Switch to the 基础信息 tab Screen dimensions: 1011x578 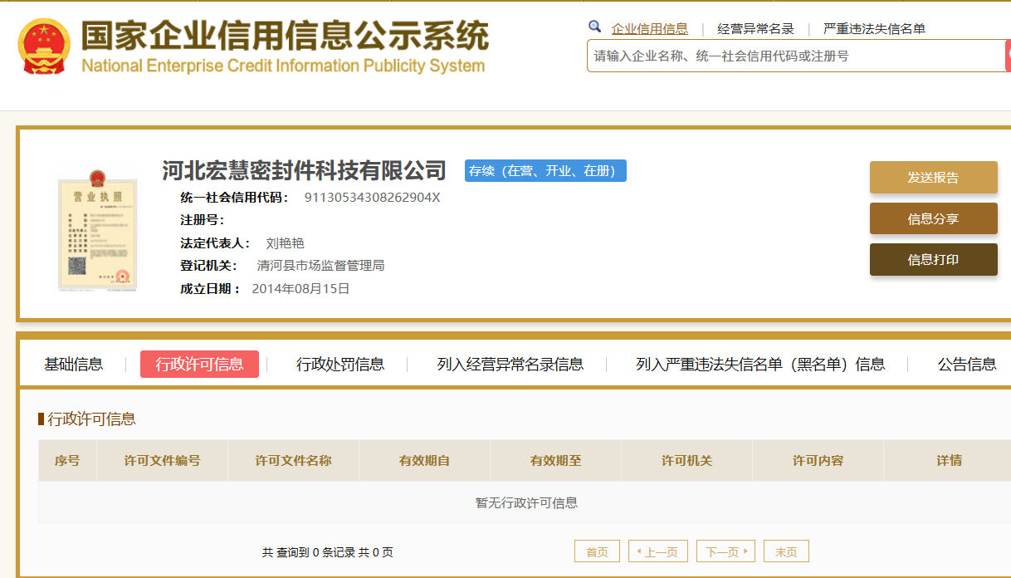[74, 364]
